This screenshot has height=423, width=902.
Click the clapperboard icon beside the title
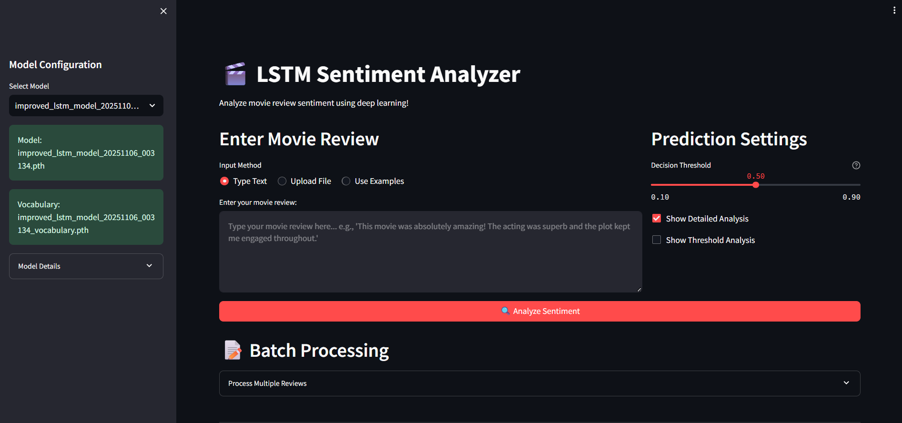pos(235,74)
